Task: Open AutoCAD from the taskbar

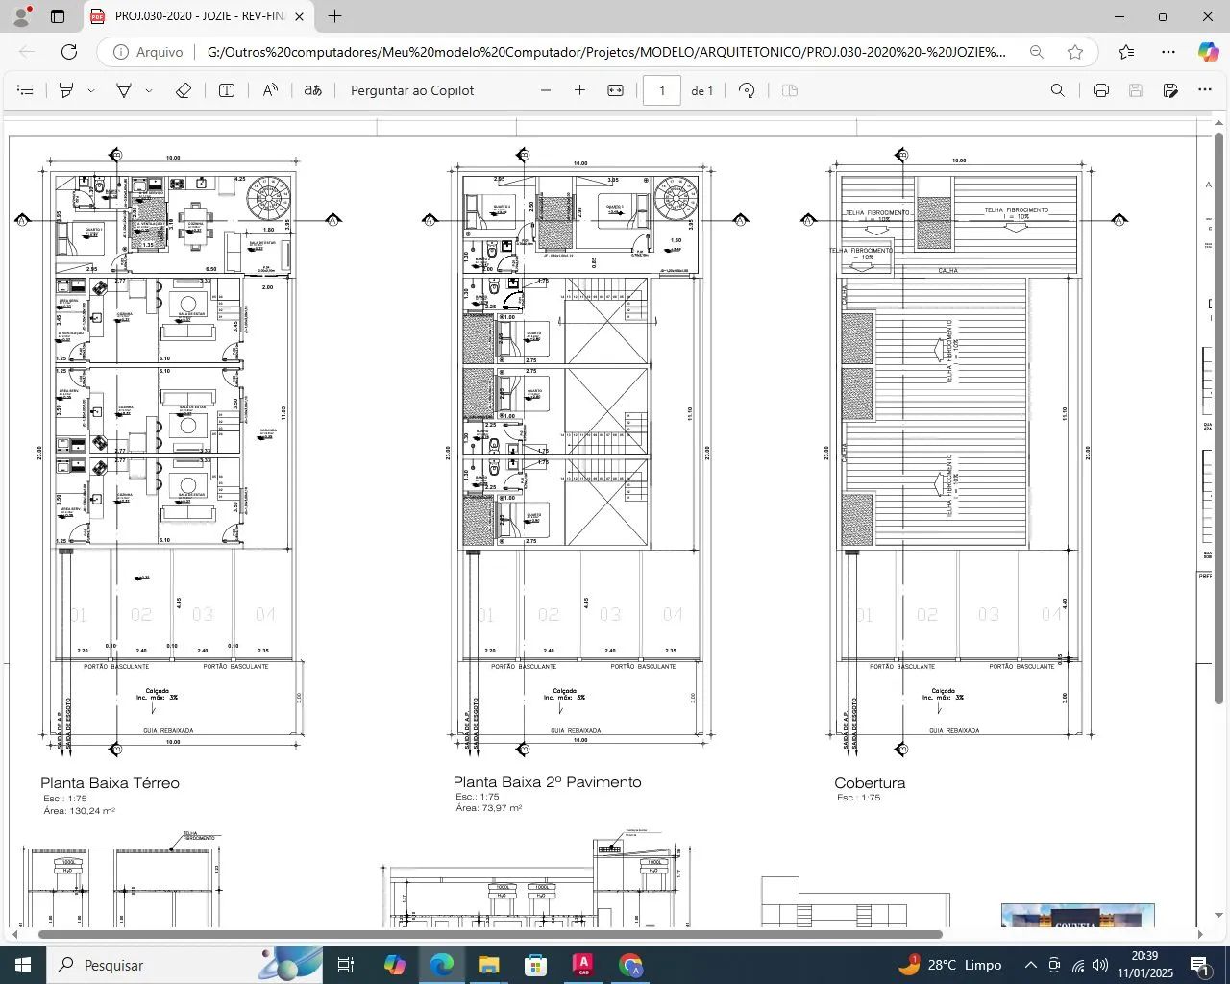Action: click(583, 965)
